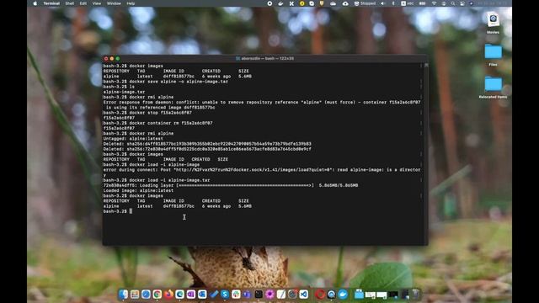
Task: Open the Wi-Fi status menu
Action: [x=434, y=3]
